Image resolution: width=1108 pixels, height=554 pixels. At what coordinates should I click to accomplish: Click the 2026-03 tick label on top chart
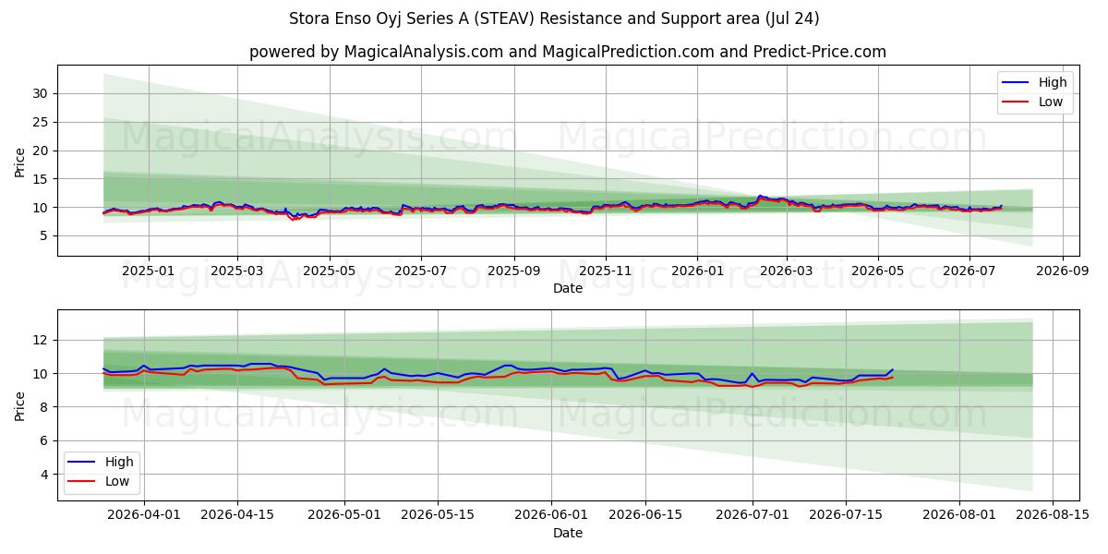[x=786, y=271]
